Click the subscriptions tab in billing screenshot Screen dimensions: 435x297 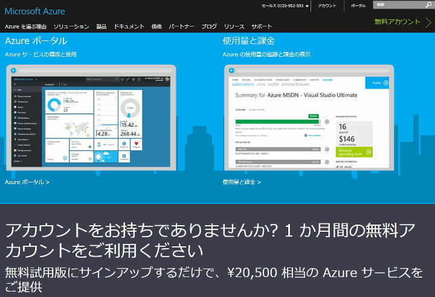[243, 84]
